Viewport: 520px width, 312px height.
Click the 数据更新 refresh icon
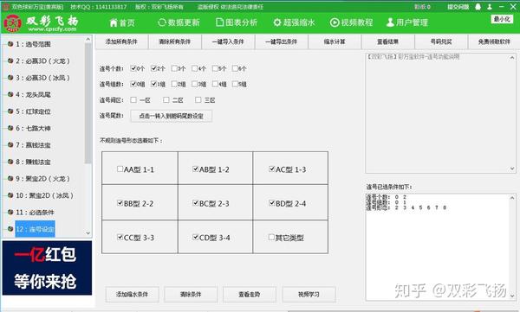pos(161,22)
